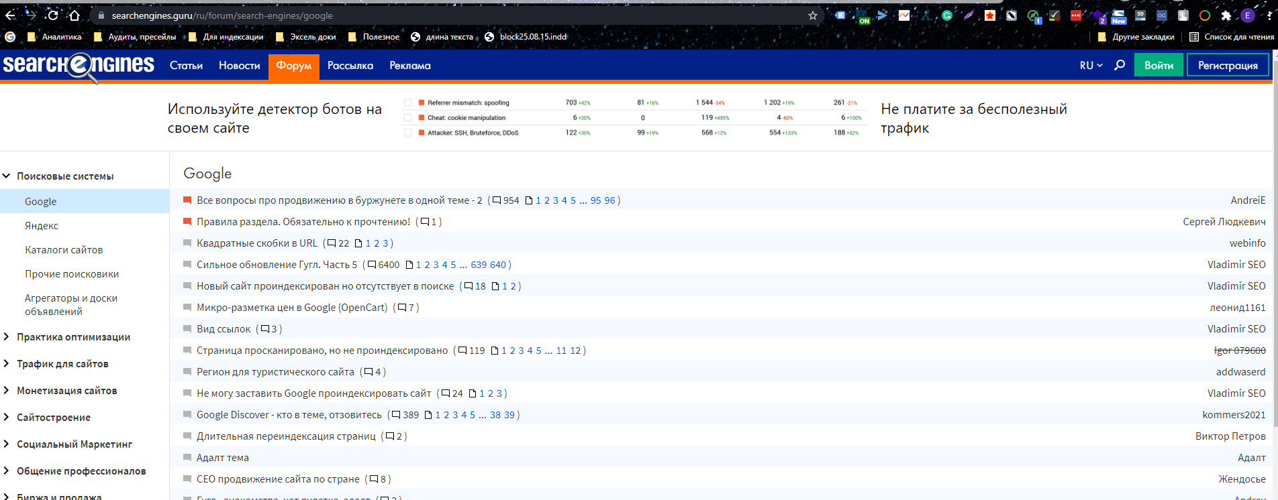Open the Статьи menu item
Viewport: 1278px width, 500px height.
coord(186,65)
